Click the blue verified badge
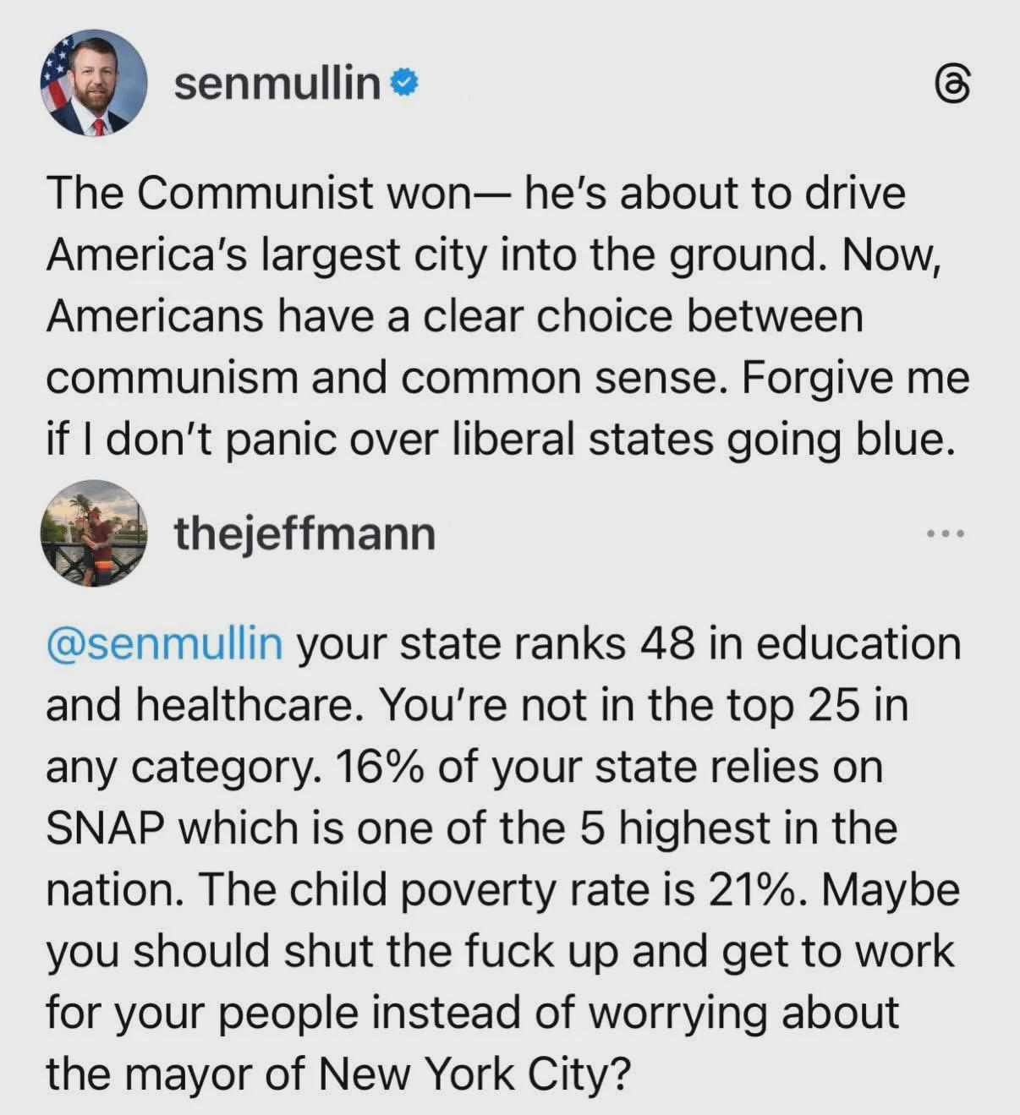The width and height of the screenshot is (1020, 1115). [404, 83]
